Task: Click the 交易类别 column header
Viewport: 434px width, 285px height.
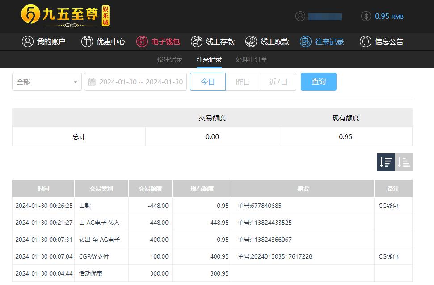Action: 101,189
